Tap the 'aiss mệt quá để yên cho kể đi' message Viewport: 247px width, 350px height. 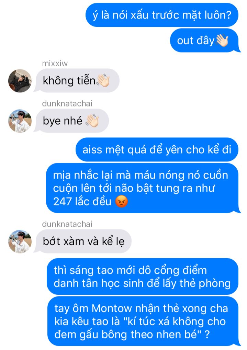(x=157, y=149)
